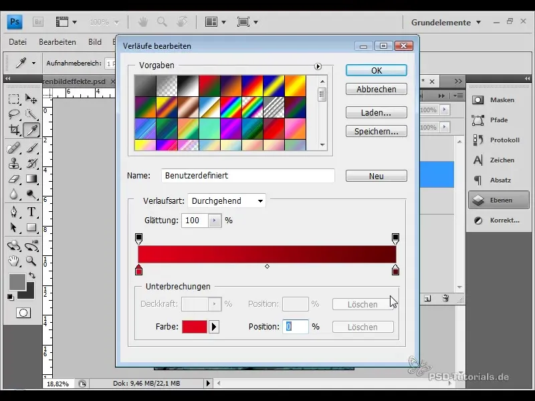Image resolution: width=535 pixels, height=401 pixels.
Task: Select the Rectangle shape tool
Action: pos(31,227)
